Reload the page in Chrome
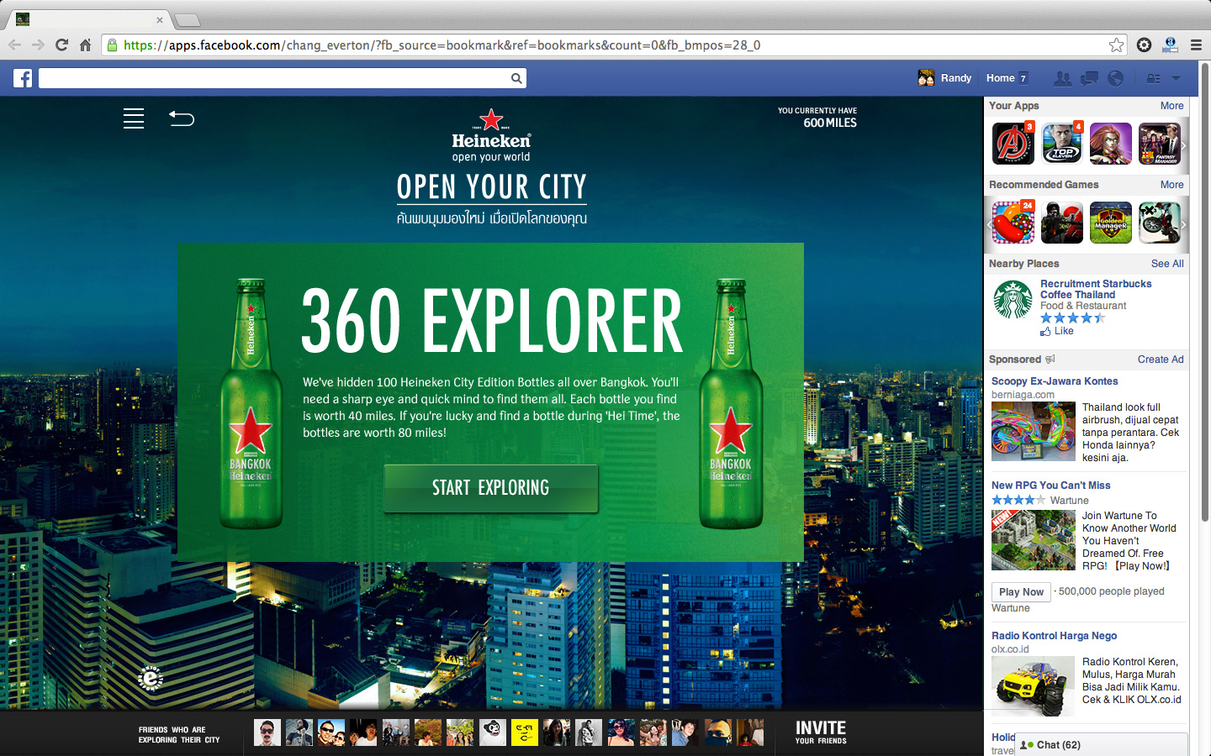Screen dimensions: 1211x756 click(x=61, y=45)
